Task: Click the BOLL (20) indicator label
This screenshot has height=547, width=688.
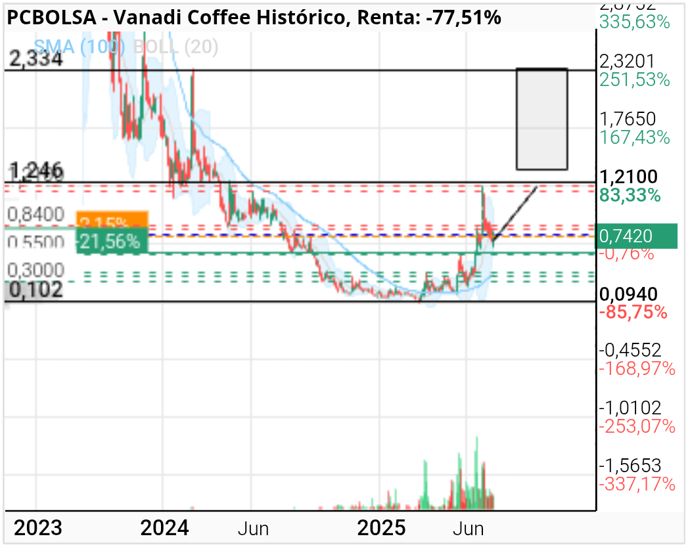Action: tap(175, 47)
